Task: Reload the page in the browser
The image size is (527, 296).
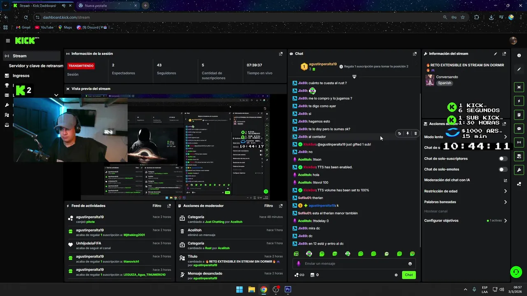Action: (x=26, y=17)
